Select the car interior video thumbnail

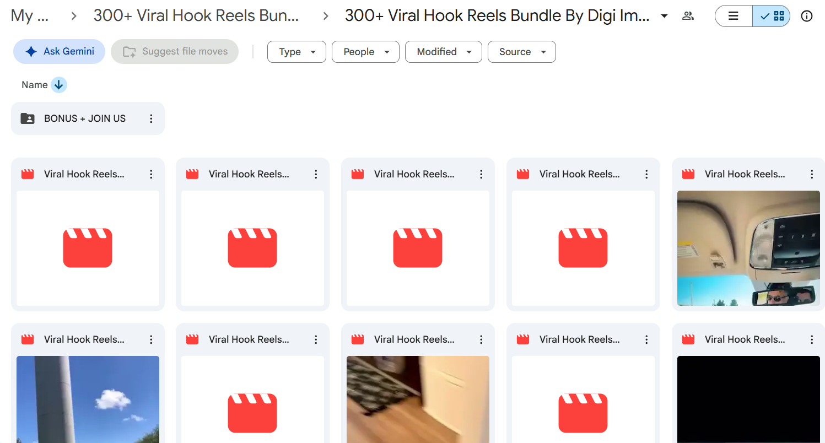[748, 248]
